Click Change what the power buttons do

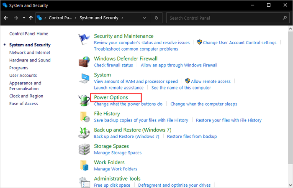pyautogui.click(x=128, y=104)
